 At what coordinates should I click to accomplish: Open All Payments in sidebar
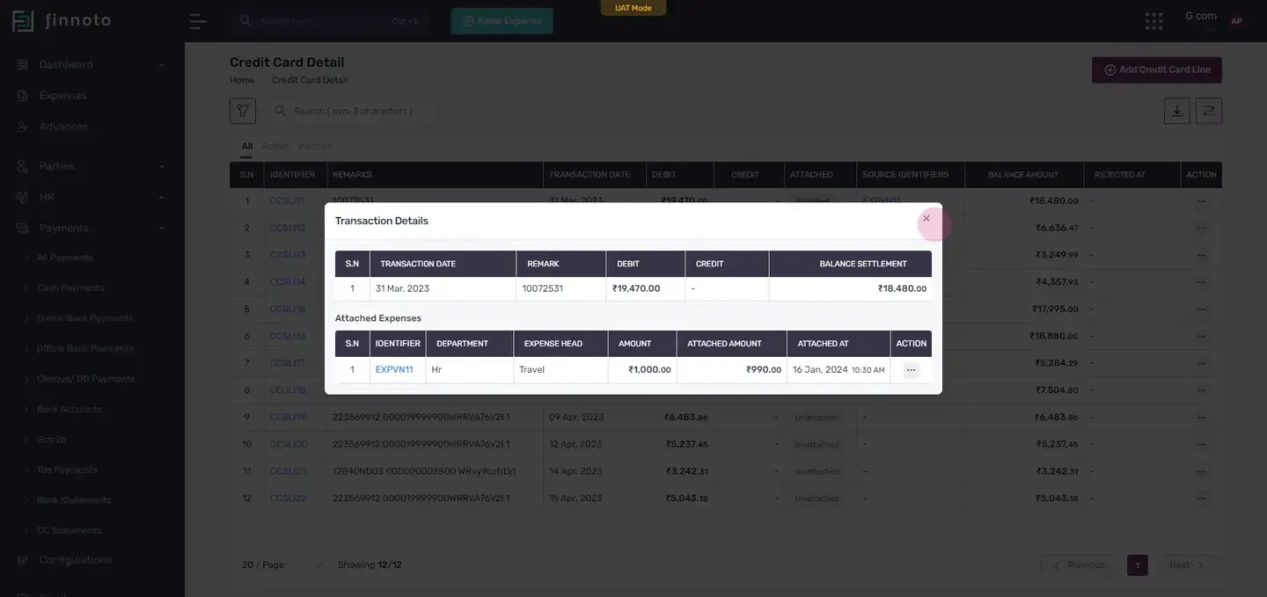65,258
